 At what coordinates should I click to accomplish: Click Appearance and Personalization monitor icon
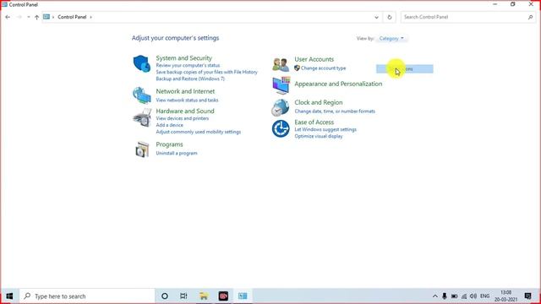[281, 85]
